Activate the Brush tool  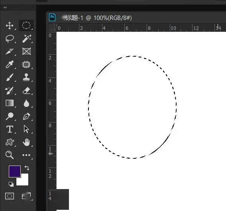coord(10,77)
